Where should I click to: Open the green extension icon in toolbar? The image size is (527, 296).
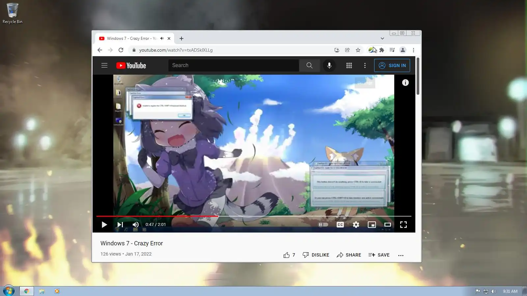pos(371,50)
